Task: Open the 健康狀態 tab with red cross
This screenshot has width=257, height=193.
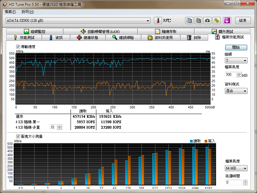Action: (88, 38)
